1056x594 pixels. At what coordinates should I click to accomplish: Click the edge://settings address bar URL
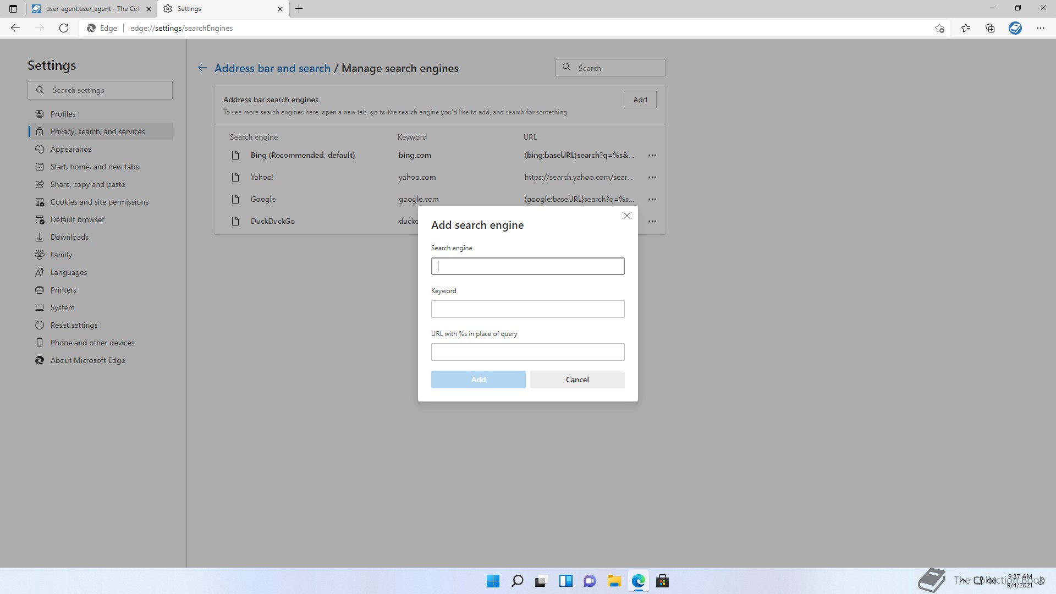point(182,28)
